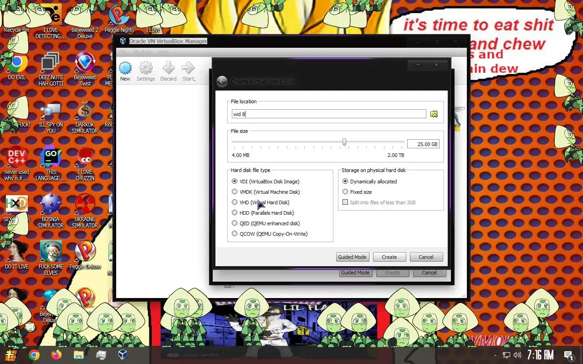Click the 25.00 GB size field
This screenshot has height=364, width=583.
coord(423,144)
